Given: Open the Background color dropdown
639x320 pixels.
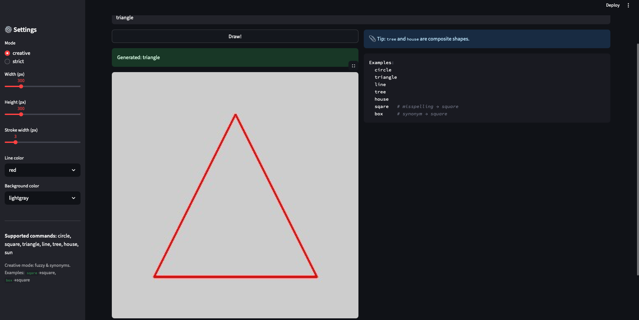Looking at the screenshot, I should point(43,198).
